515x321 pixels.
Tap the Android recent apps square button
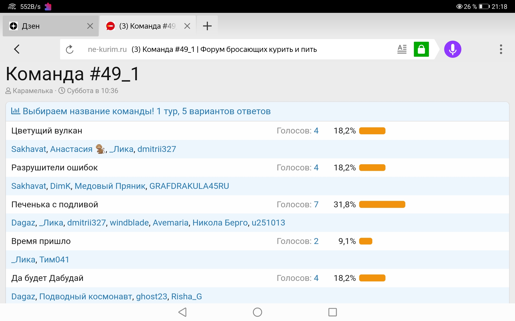click(x=332, y=312)
